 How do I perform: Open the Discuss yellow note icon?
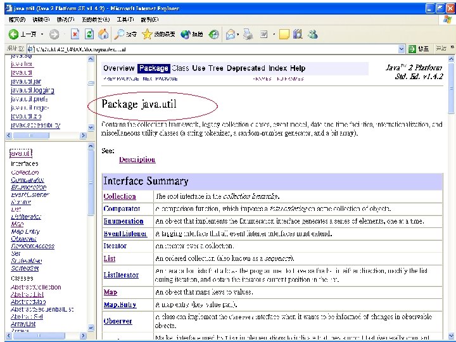pos(284,34)
